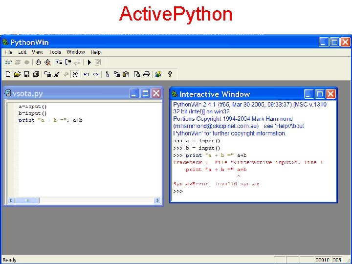
Task: Maximize the Interactive Window
Action: point(320,94)
